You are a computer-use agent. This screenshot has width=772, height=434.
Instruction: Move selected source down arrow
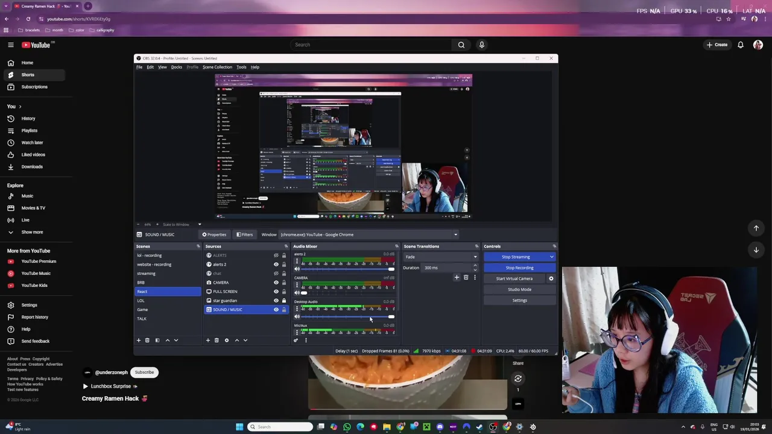tap(245, 340)
